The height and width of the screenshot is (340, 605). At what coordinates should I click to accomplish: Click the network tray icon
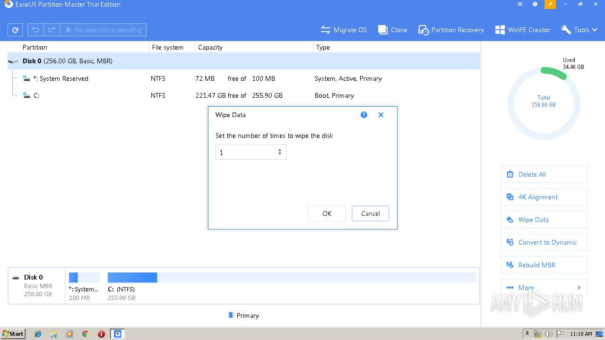pos(537,334)
